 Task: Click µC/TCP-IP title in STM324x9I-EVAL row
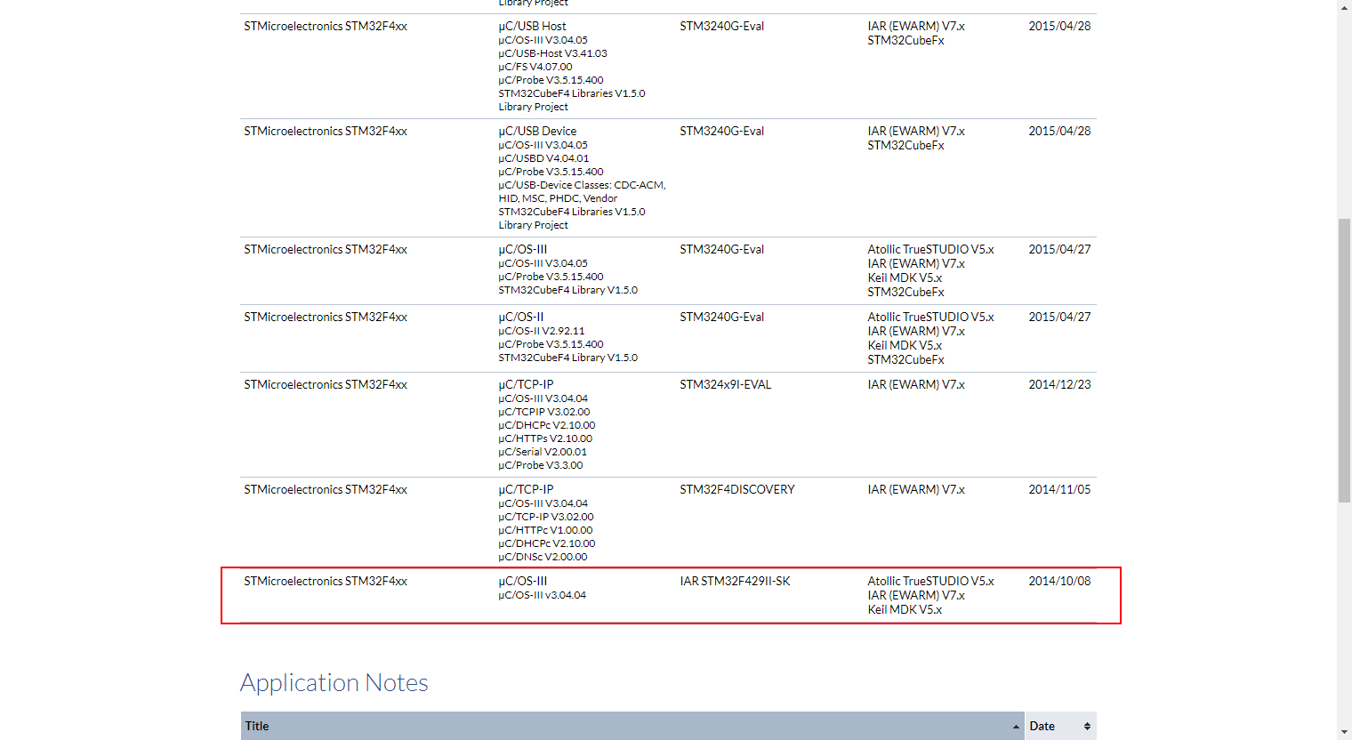[x=526, y=385]
